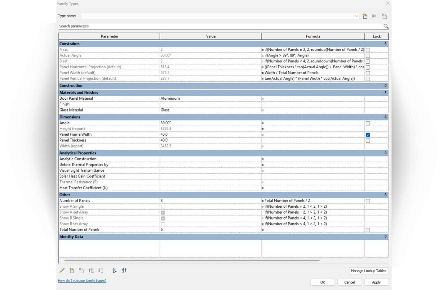The image size is (448, 290).
Task: Click the New Type icon beside Type name
Action: 365,16
